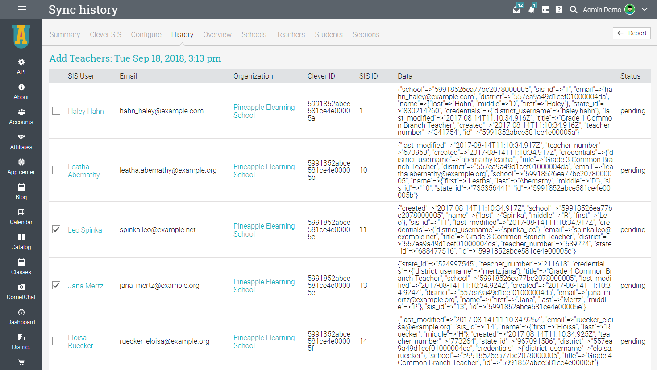Open Affiliates in sidebar
Screen dimensions: 657x370
coord(21,141)
